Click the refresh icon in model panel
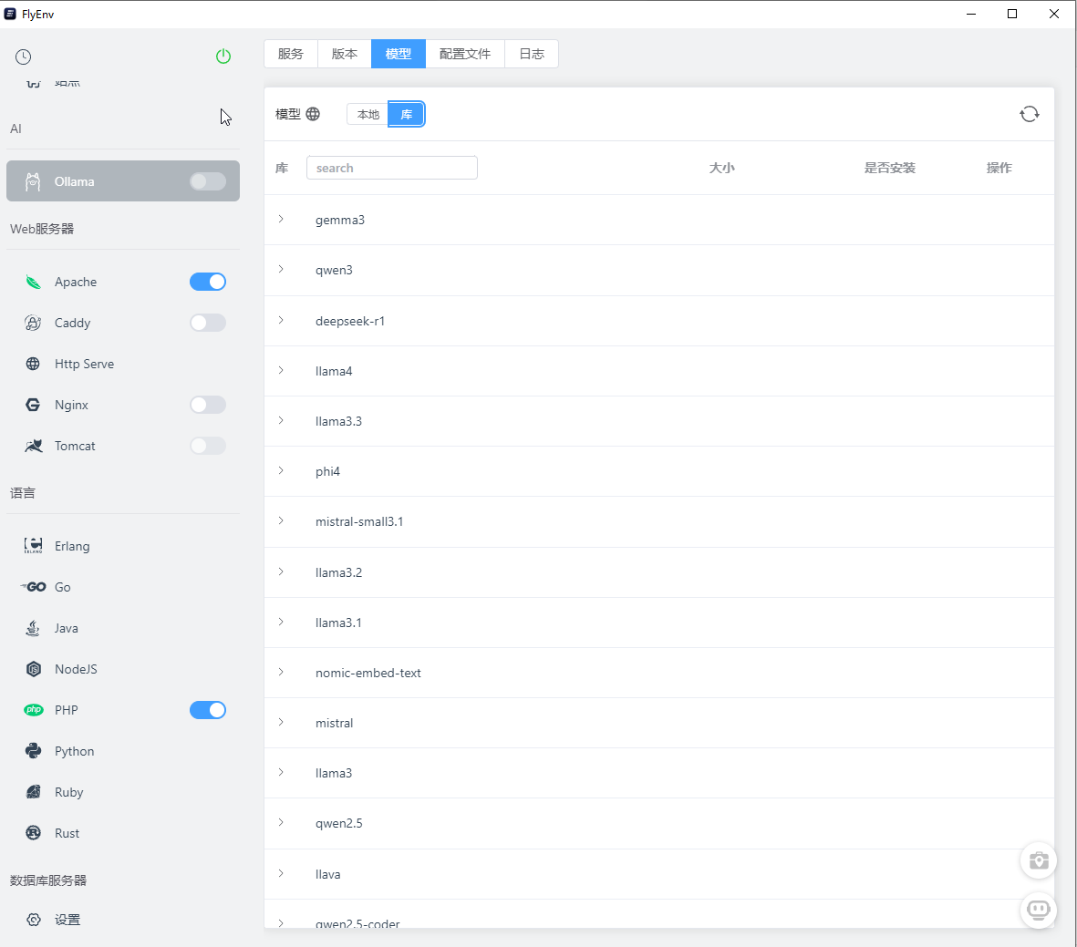Screen dimensions: 1077x947 [x=1029, y=114]
